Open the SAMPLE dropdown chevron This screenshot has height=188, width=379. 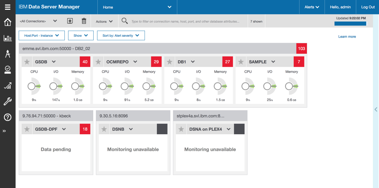(273, 62)
